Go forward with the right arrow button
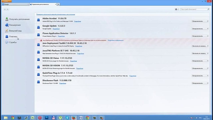This screenshot has height=120, width=213. point(8,9)
